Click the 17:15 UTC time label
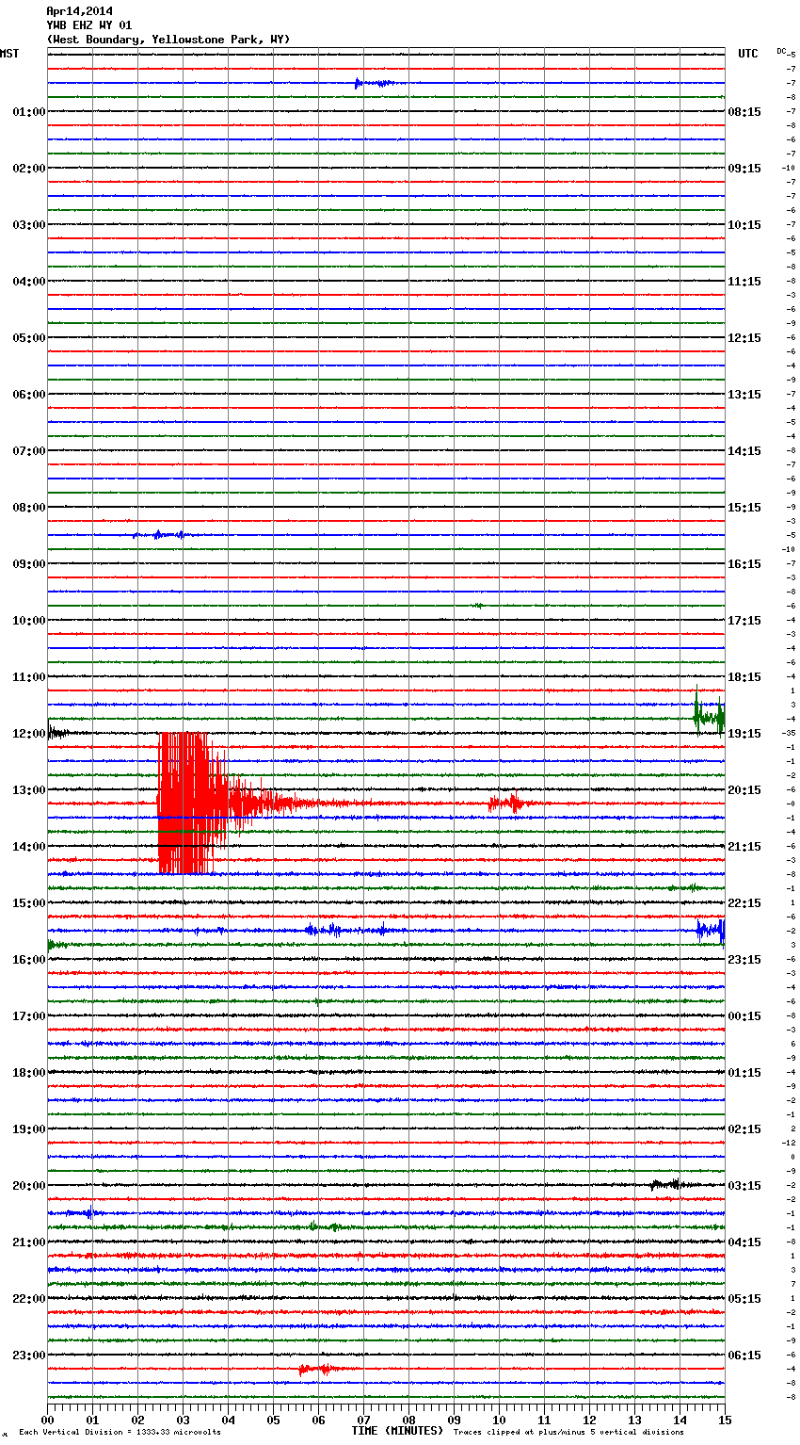The width and height of the screenshot is (800, 1445). [744, 621]
